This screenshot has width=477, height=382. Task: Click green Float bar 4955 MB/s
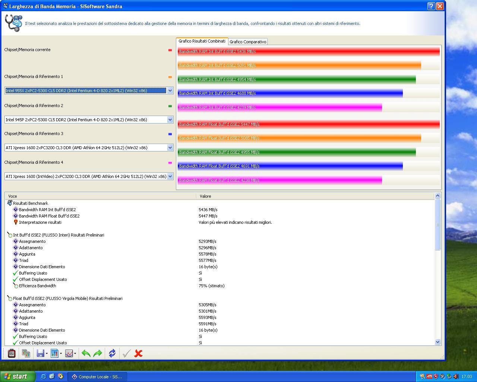[297, 152]
